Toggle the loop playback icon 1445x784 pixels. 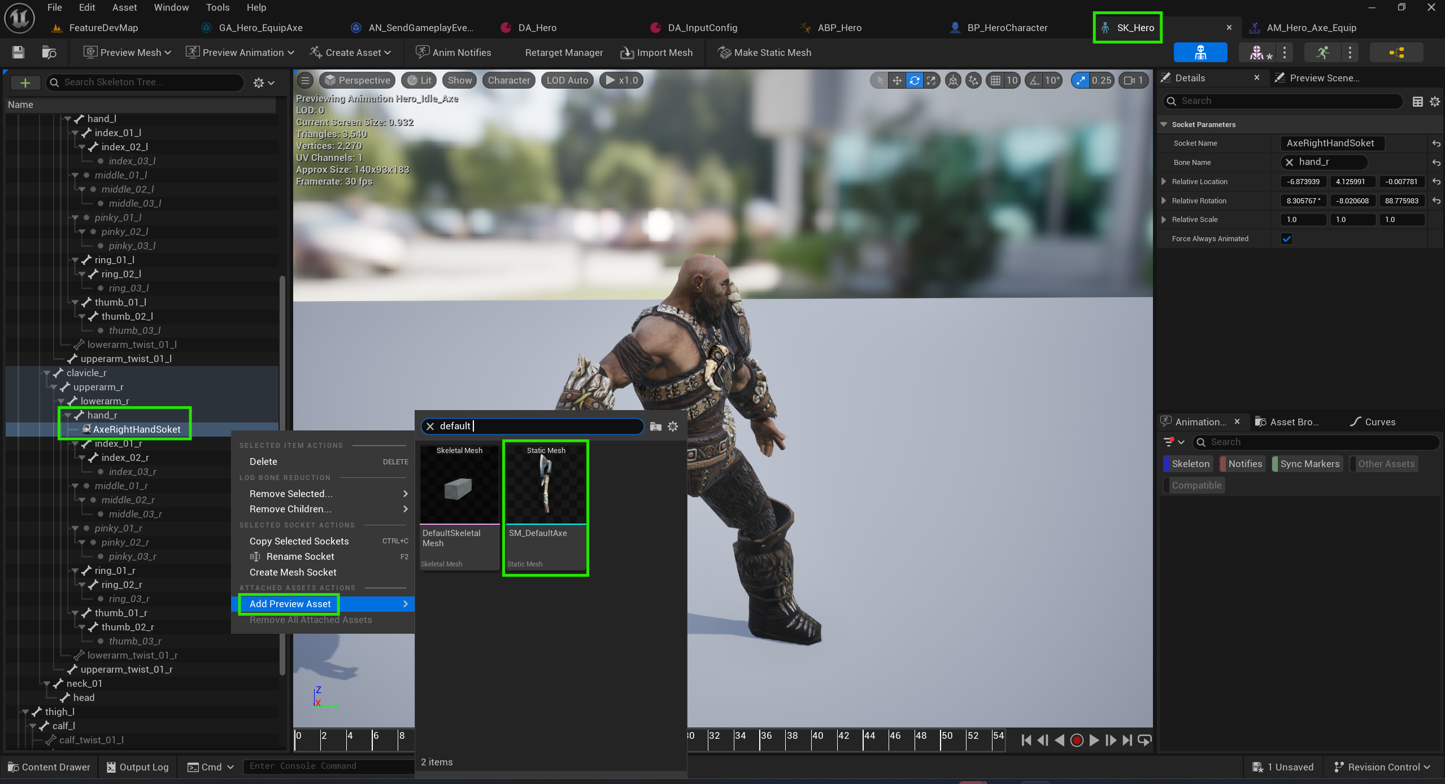point(1144,740)
